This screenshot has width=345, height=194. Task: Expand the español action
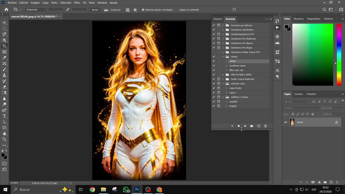click(x=226, y=102)
